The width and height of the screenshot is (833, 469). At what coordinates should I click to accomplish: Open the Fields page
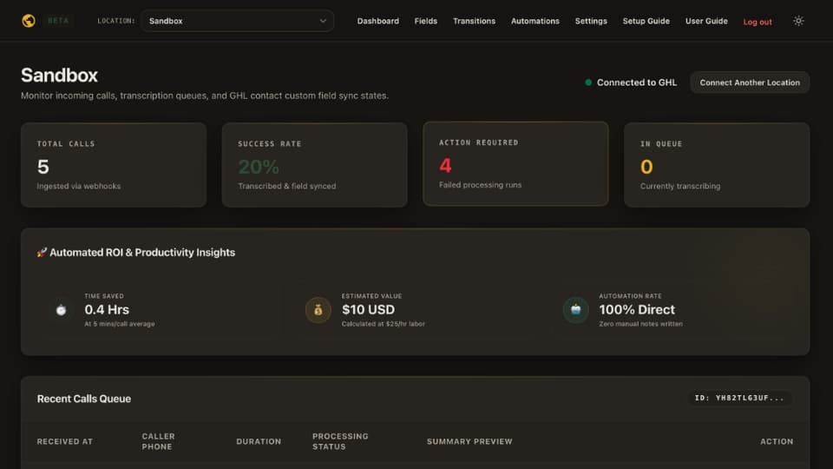425,21
